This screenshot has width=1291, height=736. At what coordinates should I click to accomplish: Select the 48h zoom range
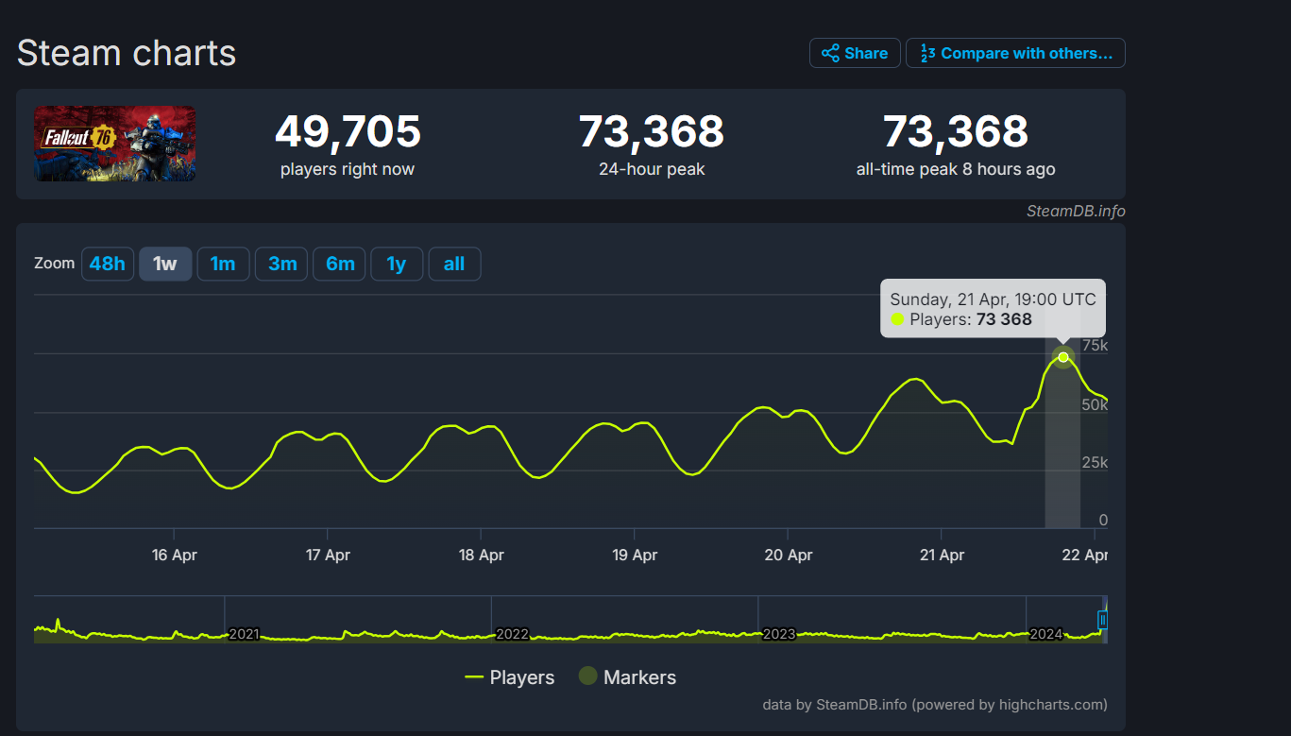(107, 264)
